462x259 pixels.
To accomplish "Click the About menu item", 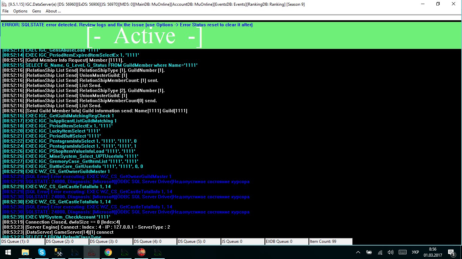I will [x=53, y=11].
